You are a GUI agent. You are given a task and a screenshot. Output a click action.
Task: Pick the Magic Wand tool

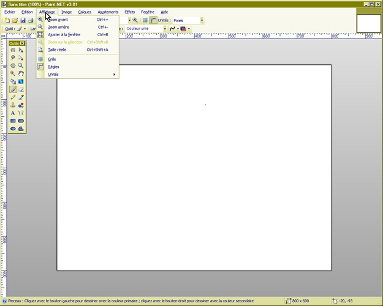(x=13, y=73)
